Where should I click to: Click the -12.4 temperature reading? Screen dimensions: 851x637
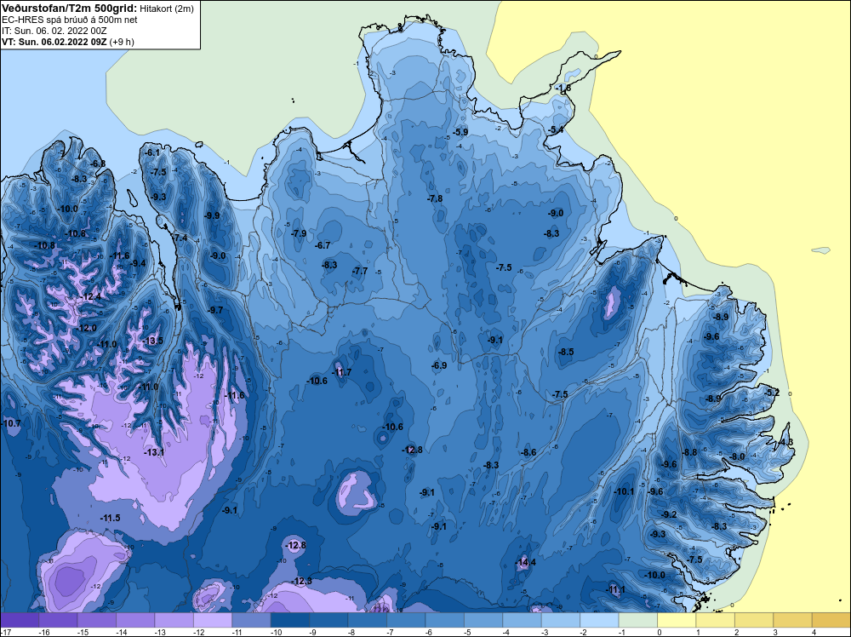point(91,297)
